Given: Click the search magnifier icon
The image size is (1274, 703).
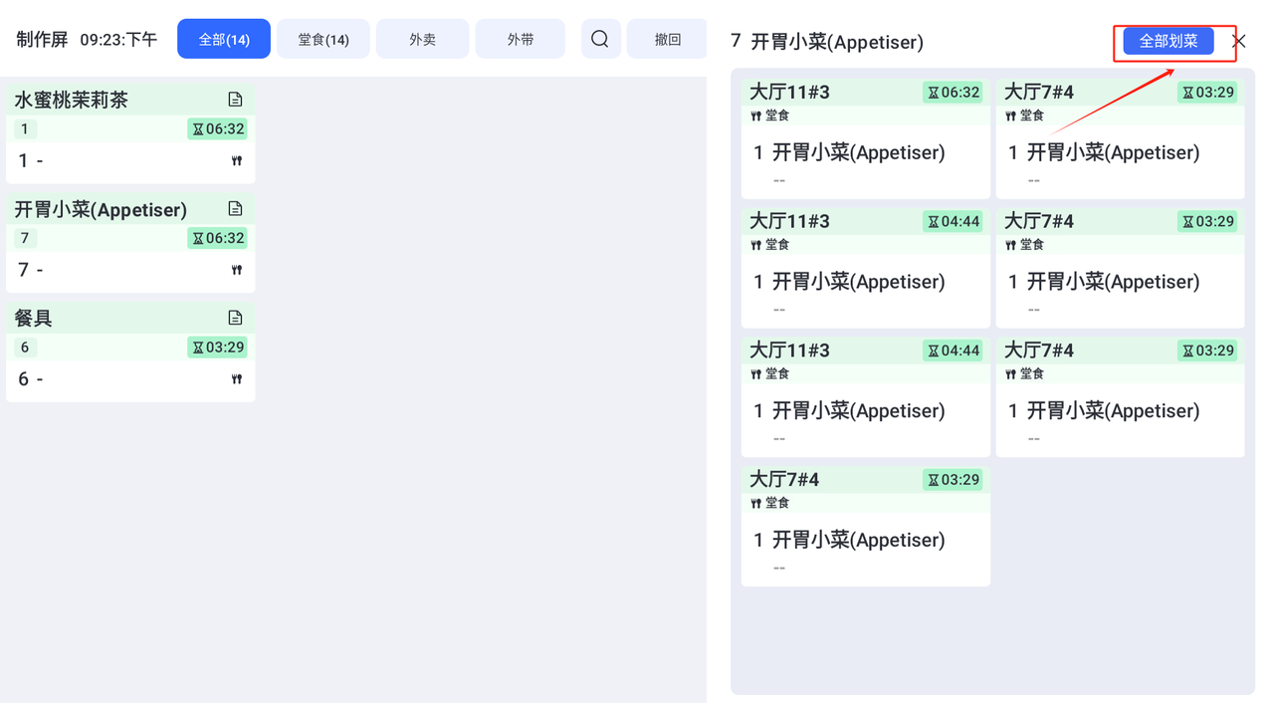Looking at the screenshot, I should point(600,39).
